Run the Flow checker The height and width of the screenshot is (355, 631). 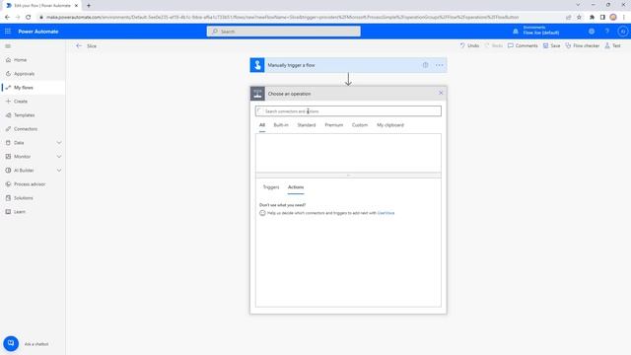point(583,46)
